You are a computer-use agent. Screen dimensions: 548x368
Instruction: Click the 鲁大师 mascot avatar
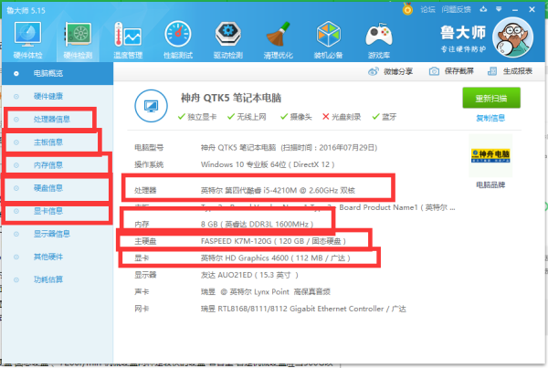(512, 37)
